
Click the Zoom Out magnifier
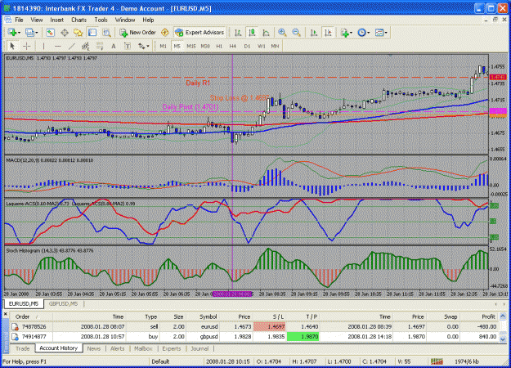tap(296, 33)
